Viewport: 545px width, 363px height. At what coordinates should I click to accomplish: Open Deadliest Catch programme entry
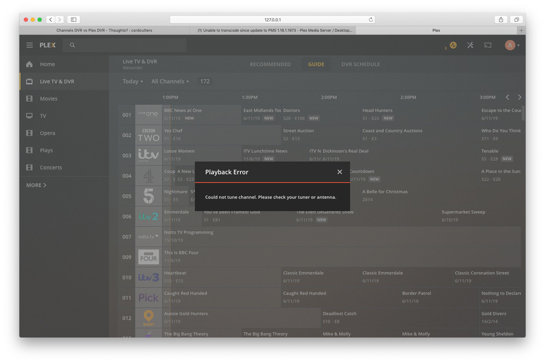[400, 318]
